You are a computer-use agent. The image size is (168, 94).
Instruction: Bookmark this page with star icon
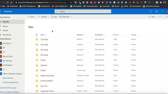click(x=71, y=2)
